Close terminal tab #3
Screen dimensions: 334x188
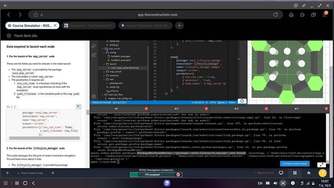click(266, 109)
